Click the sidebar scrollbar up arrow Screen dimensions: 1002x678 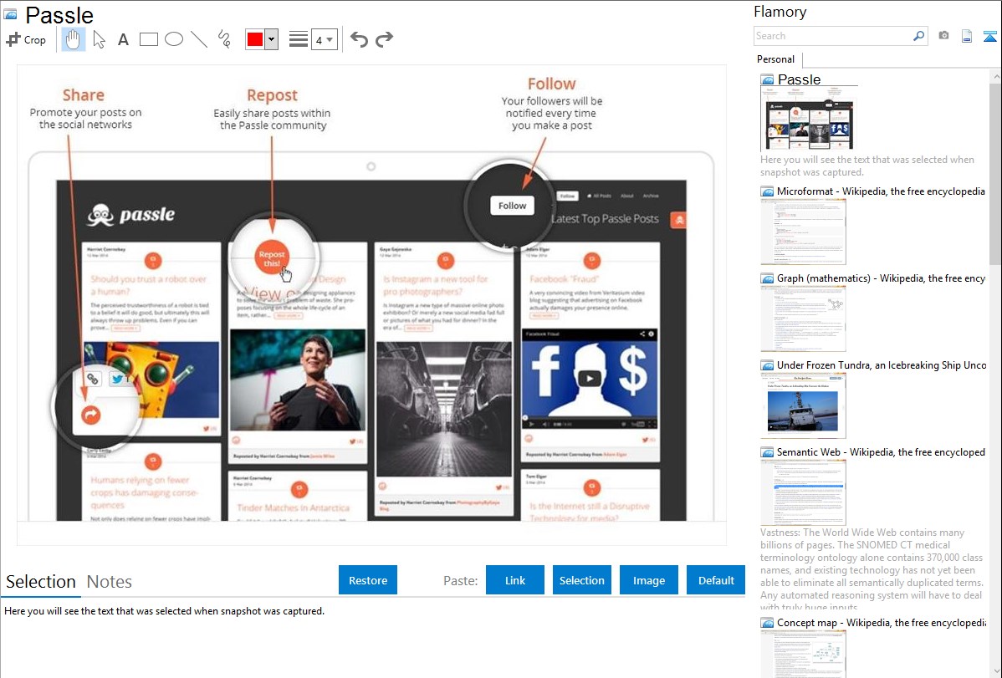[995, 76]
